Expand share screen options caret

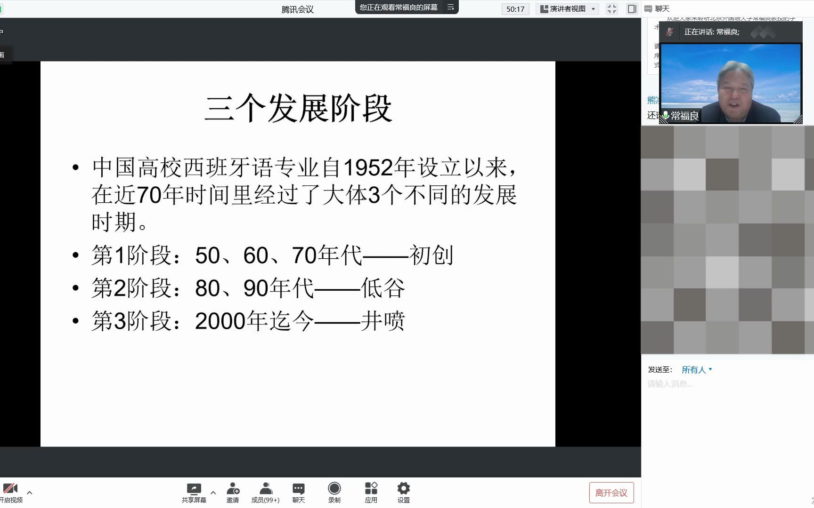pos(213,492)
